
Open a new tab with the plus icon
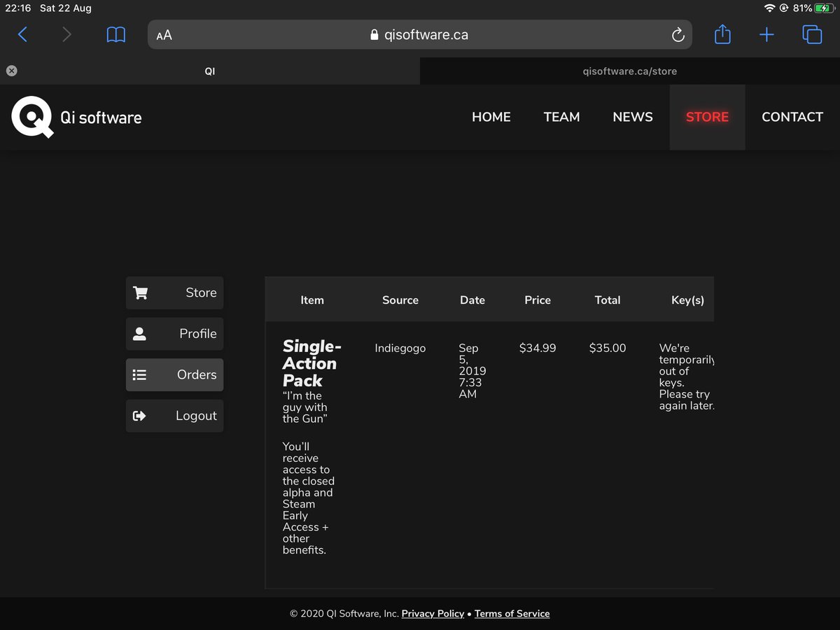coord(766,34)
